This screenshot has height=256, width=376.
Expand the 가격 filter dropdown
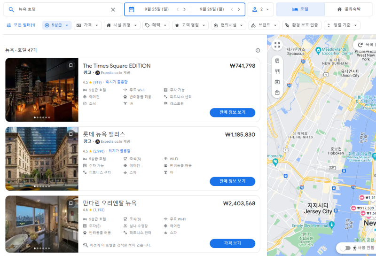click(x=87, y=25)
